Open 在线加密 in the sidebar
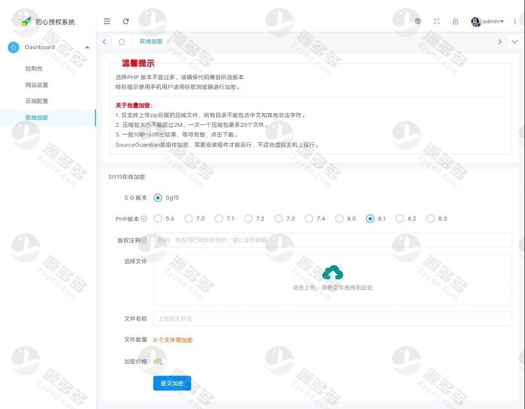 tap(48, 118)
